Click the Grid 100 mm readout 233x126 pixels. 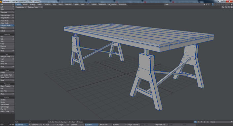(x=7, y=125)
